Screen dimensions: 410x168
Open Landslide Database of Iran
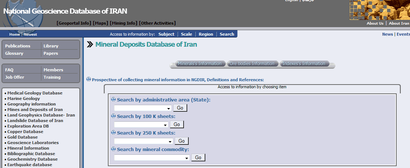(35, 121)
